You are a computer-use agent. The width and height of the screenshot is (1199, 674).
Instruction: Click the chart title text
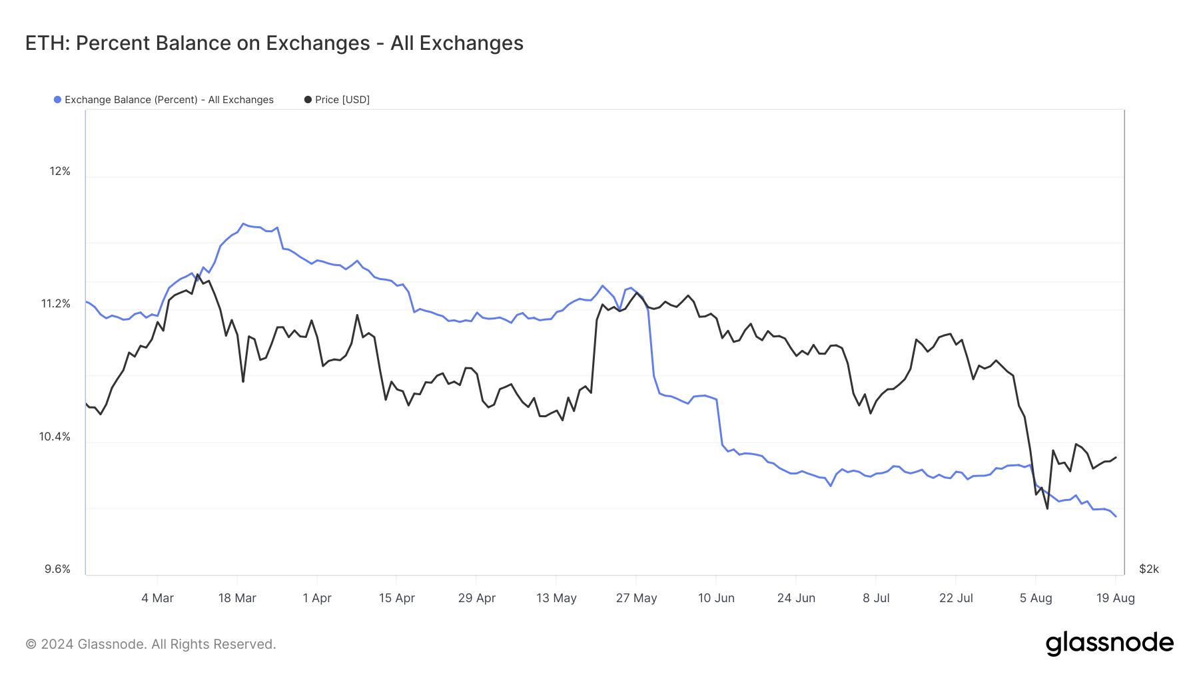point(274,43)
